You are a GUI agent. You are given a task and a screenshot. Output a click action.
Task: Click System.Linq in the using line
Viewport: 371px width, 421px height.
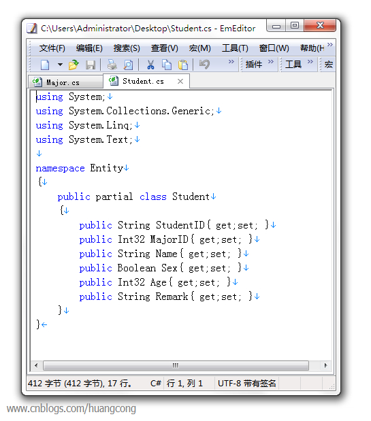[x=99, y=125]
